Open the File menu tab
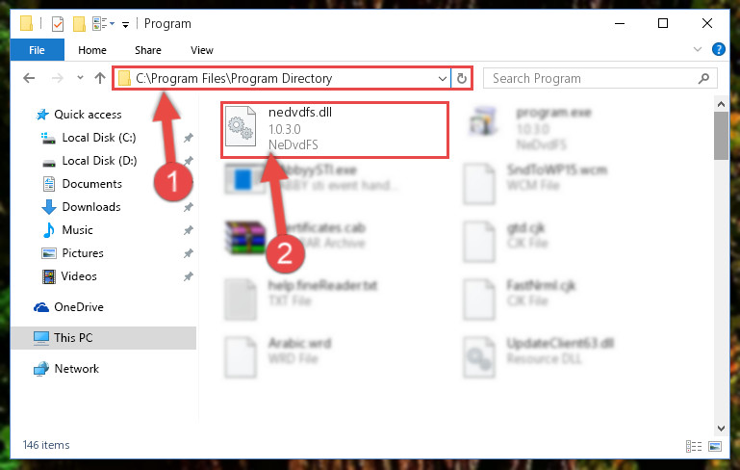The image size is (740, 470). click(x=37, y=50)
